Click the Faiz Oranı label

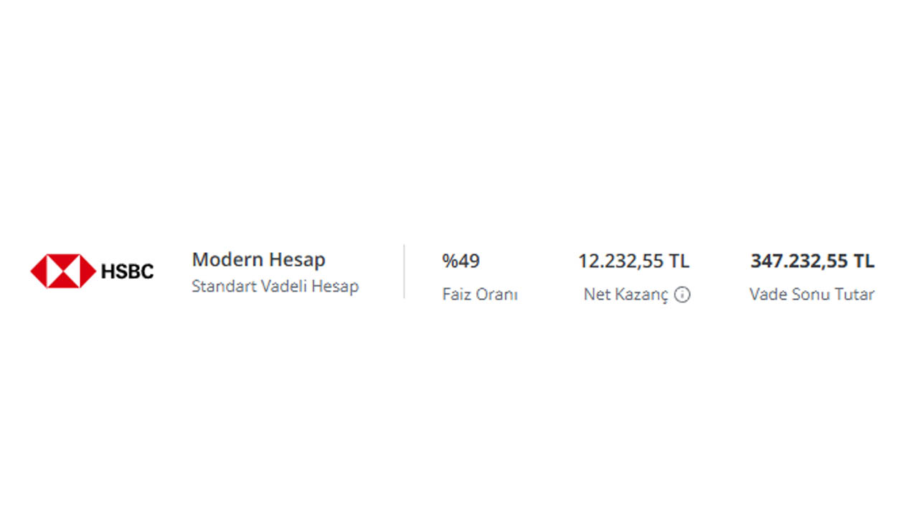click(480, 295)
